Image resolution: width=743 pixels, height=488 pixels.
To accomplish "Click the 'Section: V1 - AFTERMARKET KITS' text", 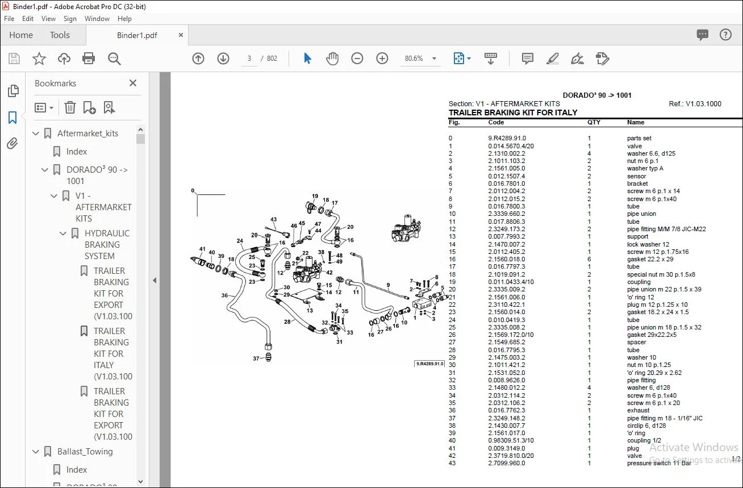I will click(504, 104).
